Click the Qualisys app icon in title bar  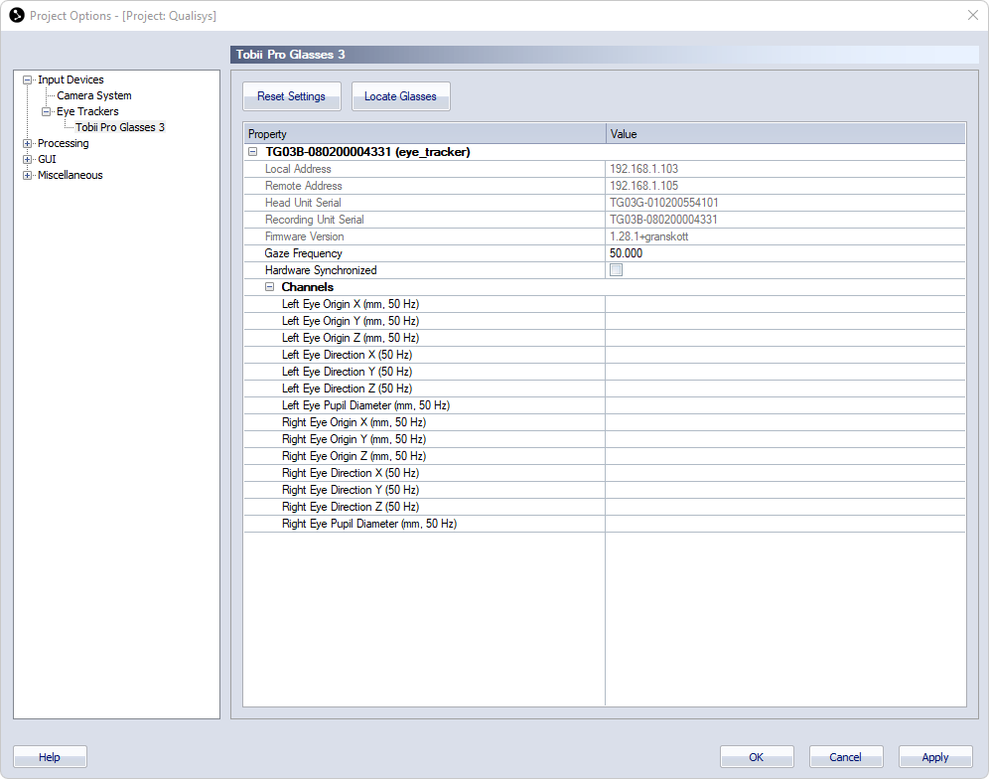(x=16, y=15)
